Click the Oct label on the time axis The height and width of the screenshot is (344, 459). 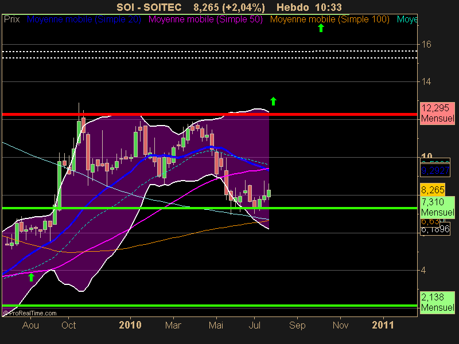[x=68, y=325]
